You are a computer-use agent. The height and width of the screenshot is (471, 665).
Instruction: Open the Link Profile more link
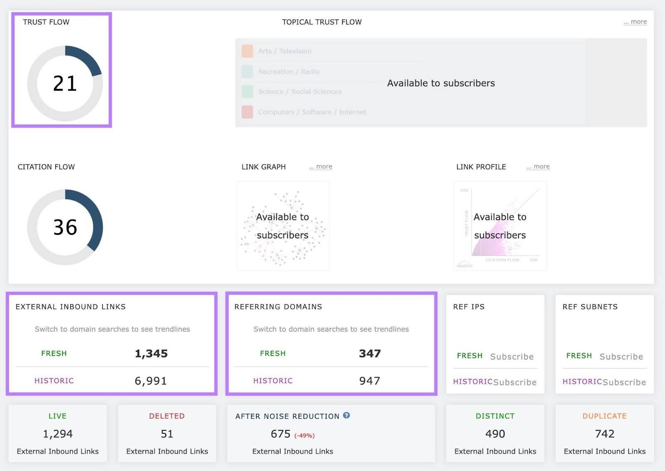(538, 166)
